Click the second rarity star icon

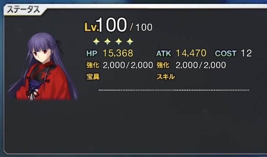click(108, 41)
